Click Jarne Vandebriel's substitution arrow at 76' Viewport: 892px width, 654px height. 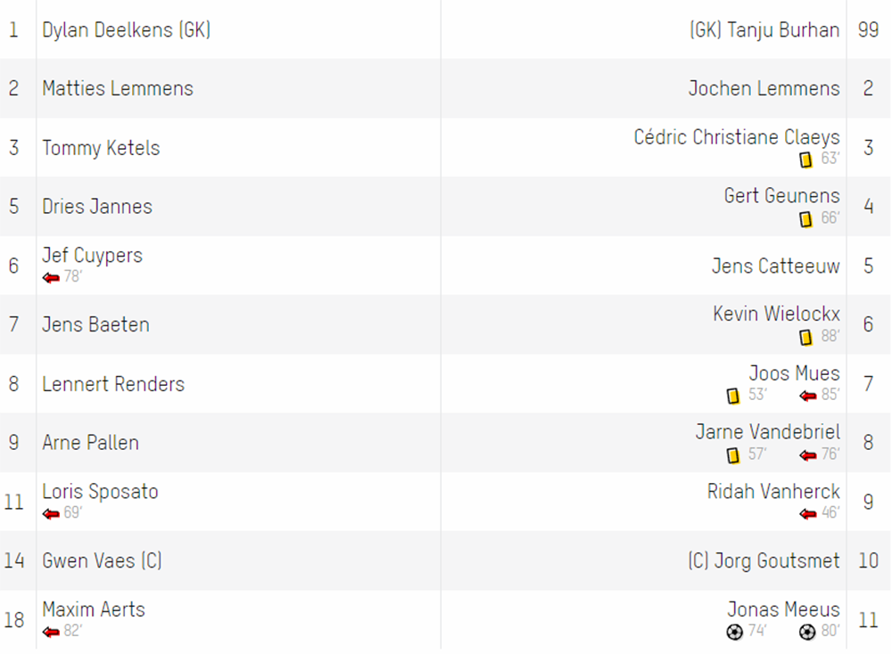(x=807, y=454)
